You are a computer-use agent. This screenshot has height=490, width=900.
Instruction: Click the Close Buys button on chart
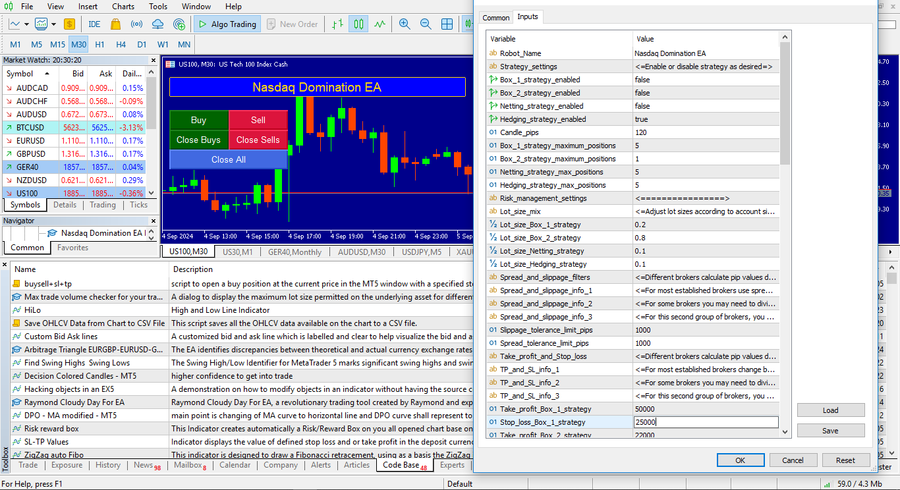198,140
